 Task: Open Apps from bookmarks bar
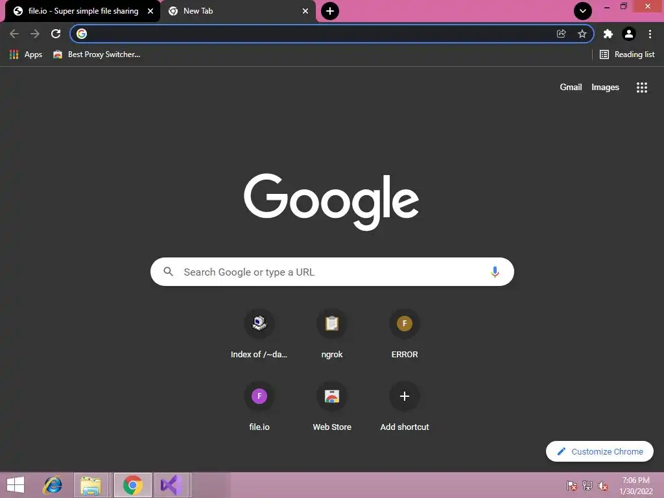click(x=26, y=54)
